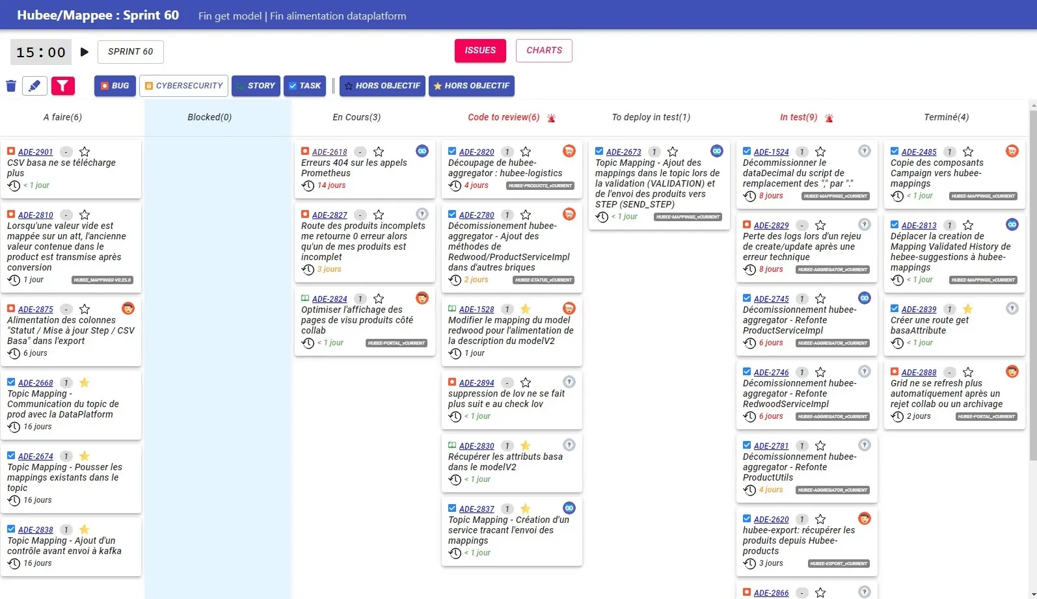The image size is (1037, 599).
Task: Star the ADE-1524 card
Action: (820, 152)
